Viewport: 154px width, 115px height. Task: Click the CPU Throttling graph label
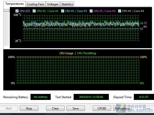tap(87, 53)
